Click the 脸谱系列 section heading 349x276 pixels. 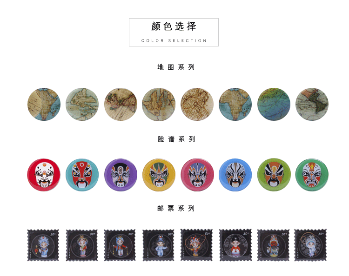coord(176,139)
